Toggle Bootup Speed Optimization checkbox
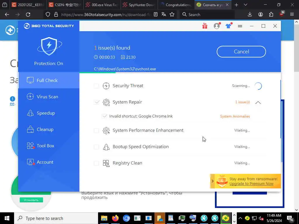The width and height of the screenshot is (299, 224). click(x=96, y=147)
